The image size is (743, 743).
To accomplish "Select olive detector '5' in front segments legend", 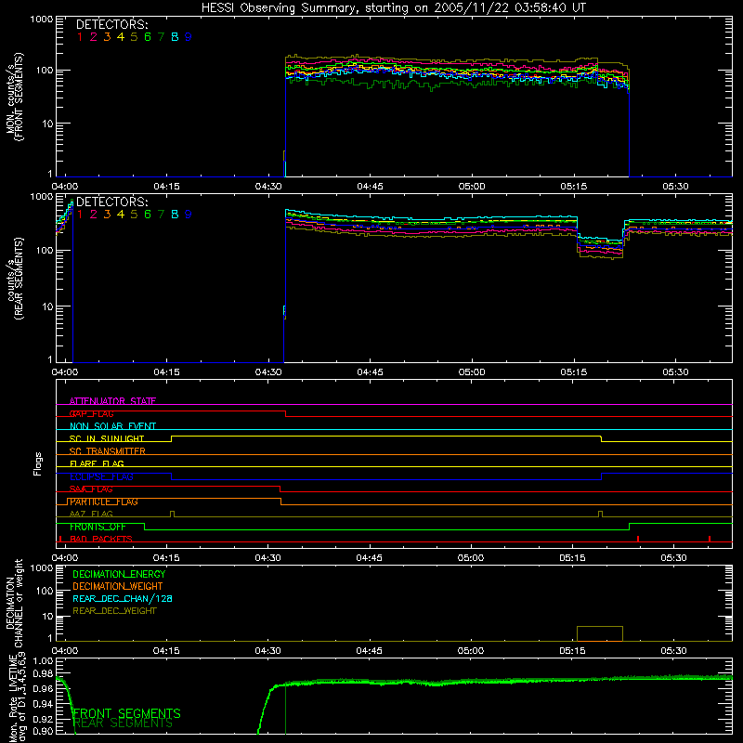I will pos(134,37).
